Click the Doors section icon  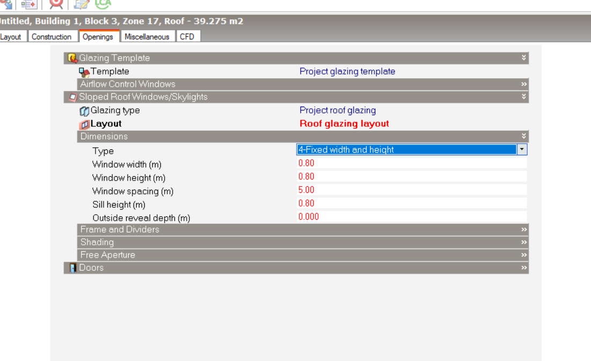point(72,268)
